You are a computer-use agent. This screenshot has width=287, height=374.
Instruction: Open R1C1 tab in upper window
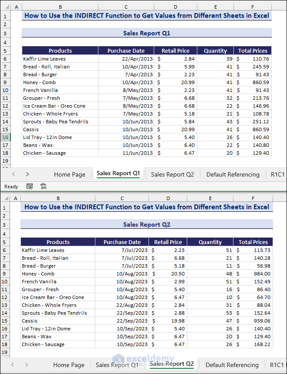click(278, 174)
